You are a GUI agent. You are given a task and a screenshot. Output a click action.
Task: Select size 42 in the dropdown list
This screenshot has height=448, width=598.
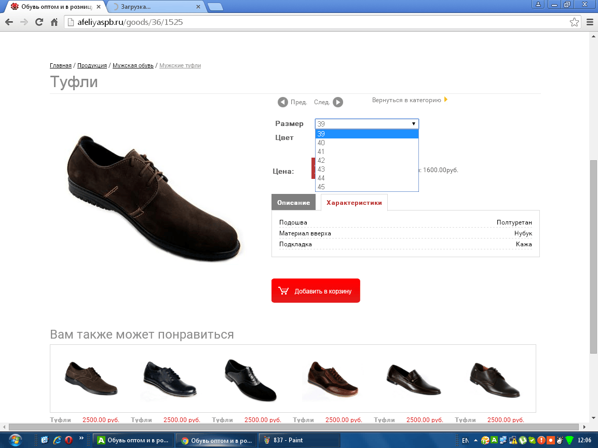[321, 161]
